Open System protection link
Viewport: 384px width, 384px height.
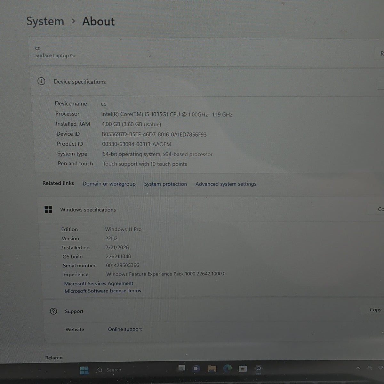[x=165, y=184]
